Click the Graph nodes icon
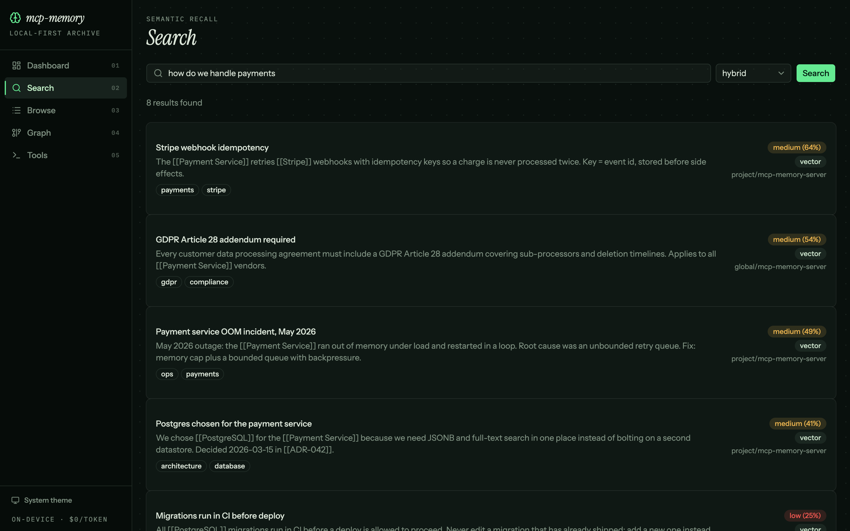Viewport: 850px width, 531px height. (17, 133)
